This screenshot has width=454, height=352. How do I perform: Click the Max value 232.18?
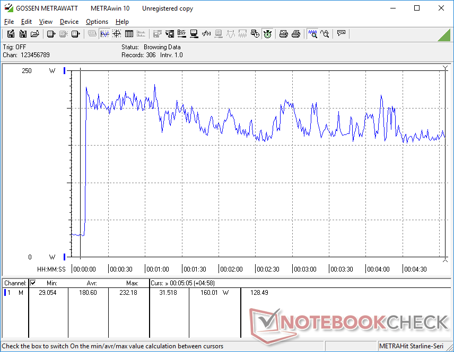[x=128, y=293]
